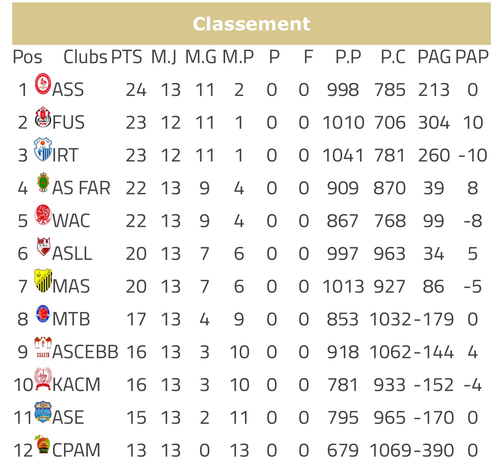Open the ASE blue team badge

pyautogui.click(x=43, y=412)
